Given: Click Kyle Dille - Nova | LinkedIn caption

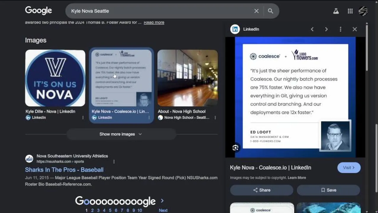Looking at the screenshot, I should [x=50, y=112].
